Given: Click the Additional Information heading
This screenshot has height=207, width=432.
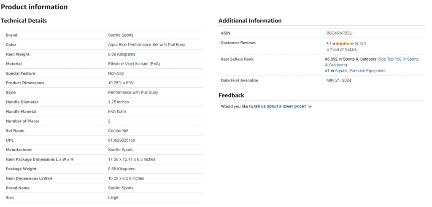Looking at the screenshot, I should [250, 21].
